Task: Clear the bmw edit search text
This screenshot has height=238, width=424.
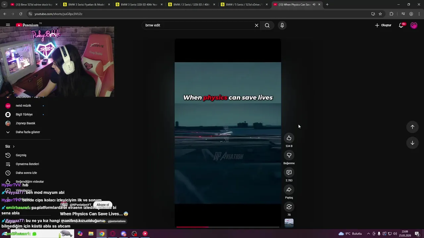Action: [x=256, y=25]
